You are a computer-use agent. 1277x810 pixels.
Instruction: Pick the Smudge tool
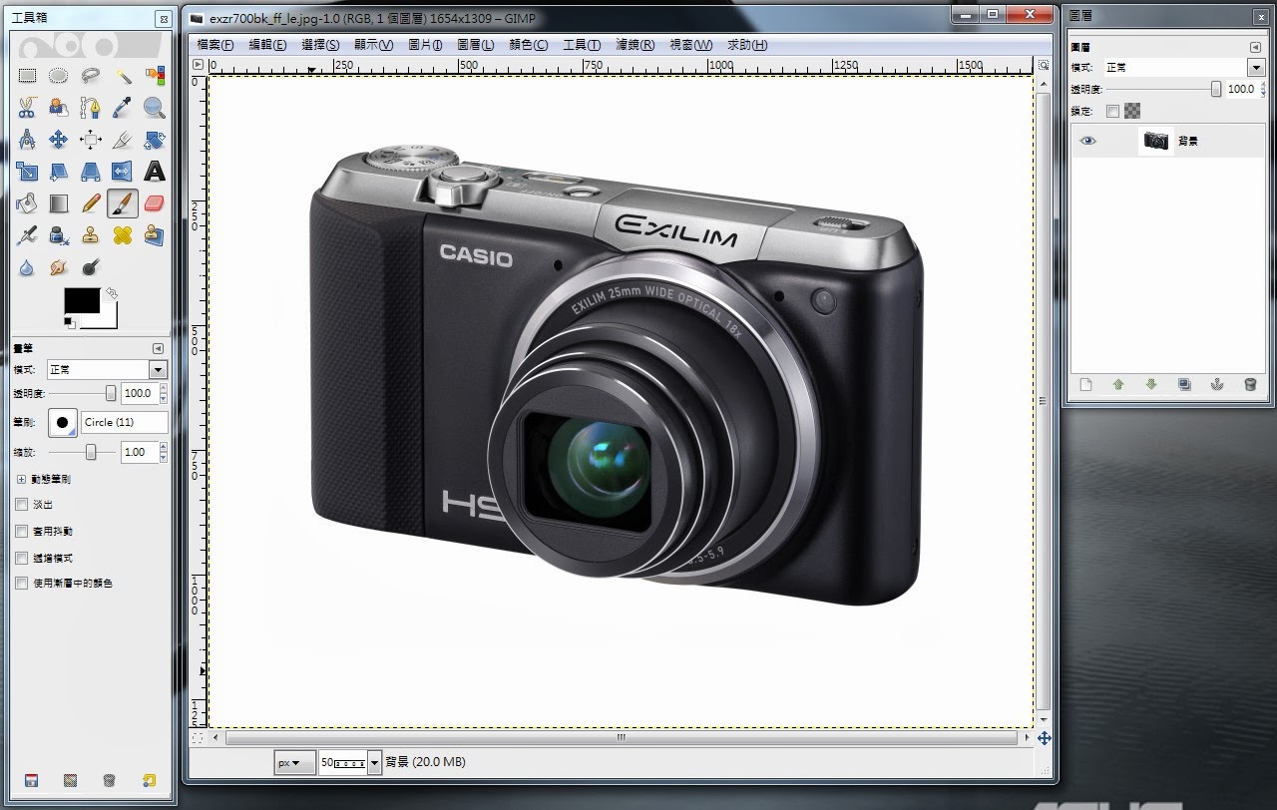pyautogui.click(x=59, y=266)
